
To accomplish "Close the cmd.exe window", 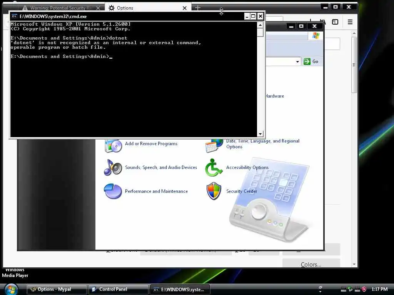I will [260, 16].
